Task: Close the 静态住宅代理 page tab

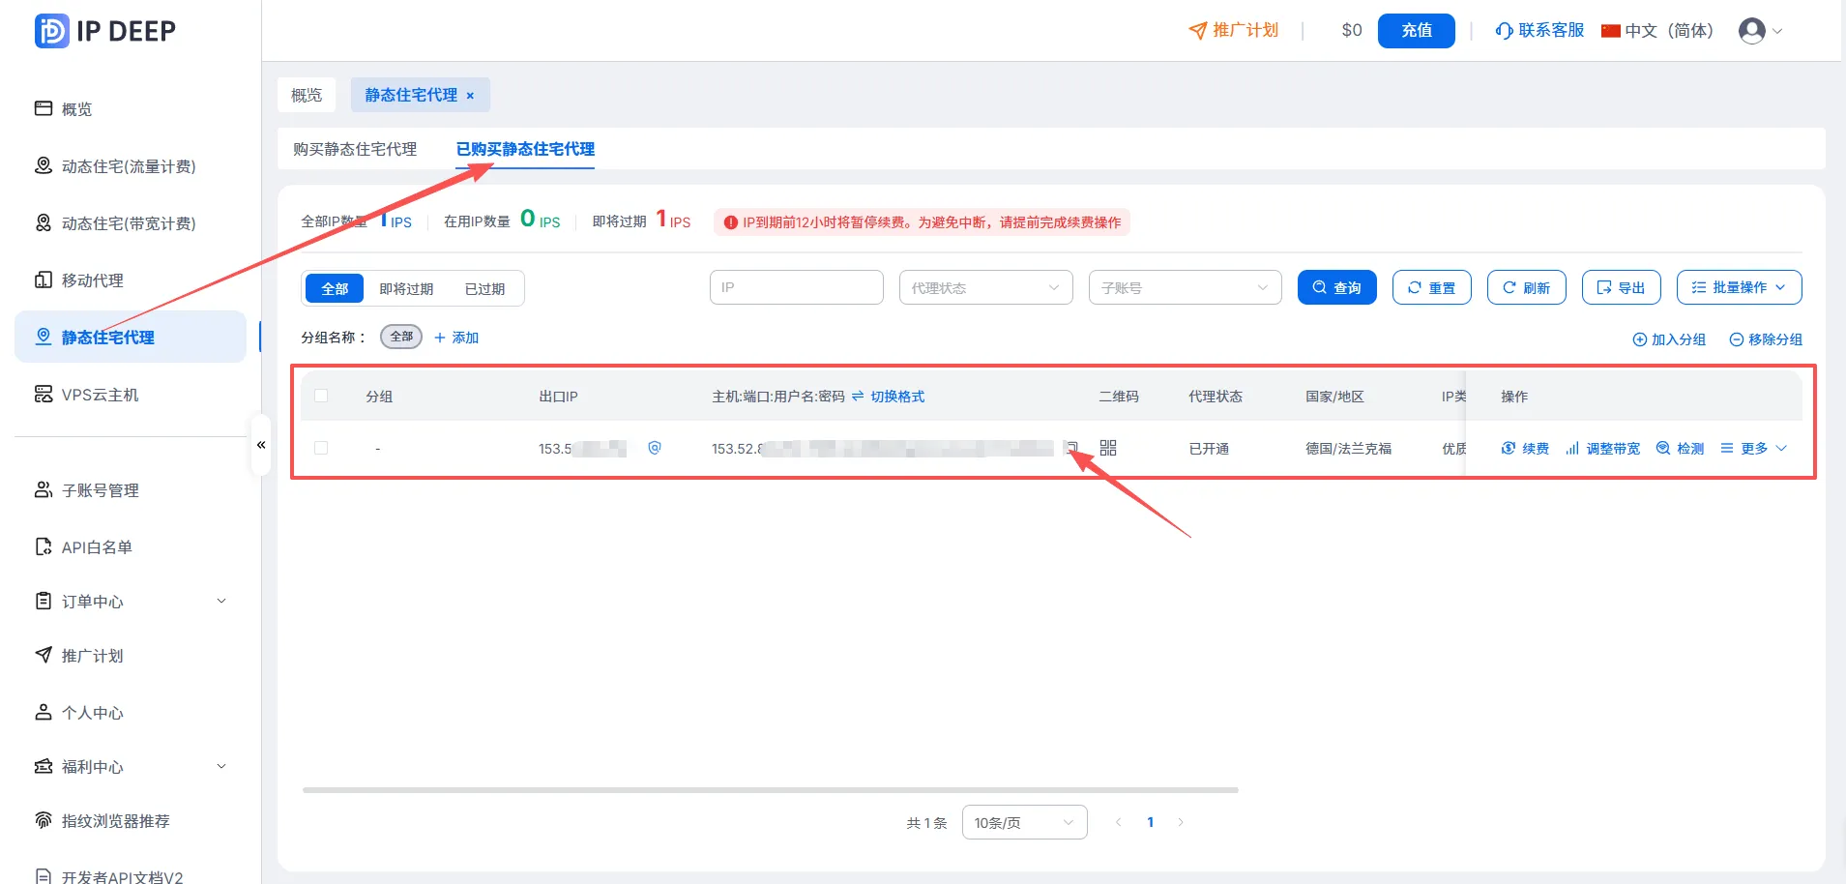Action: (470, 96)
